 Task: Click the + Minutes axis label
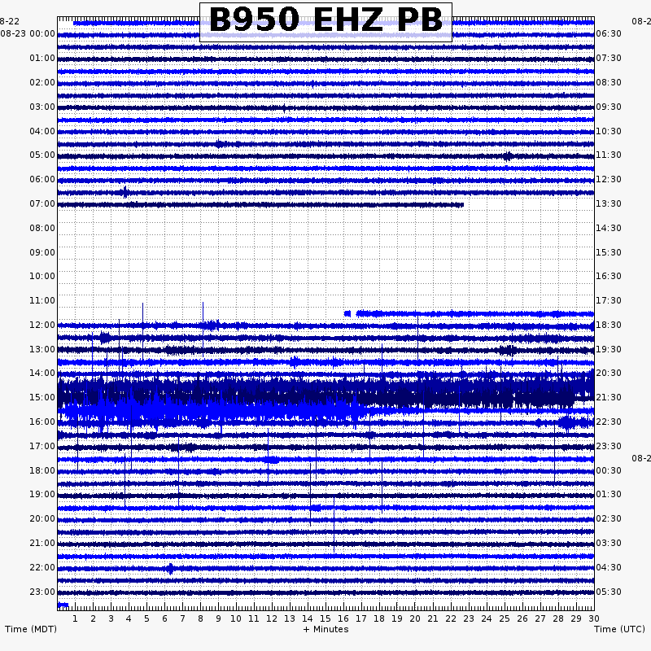tap(326, 629)
